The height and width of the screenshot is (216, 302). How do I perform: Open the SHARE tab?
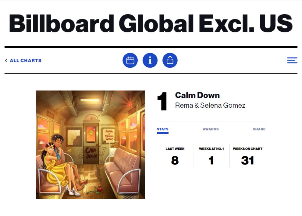[x=259, y=129]
